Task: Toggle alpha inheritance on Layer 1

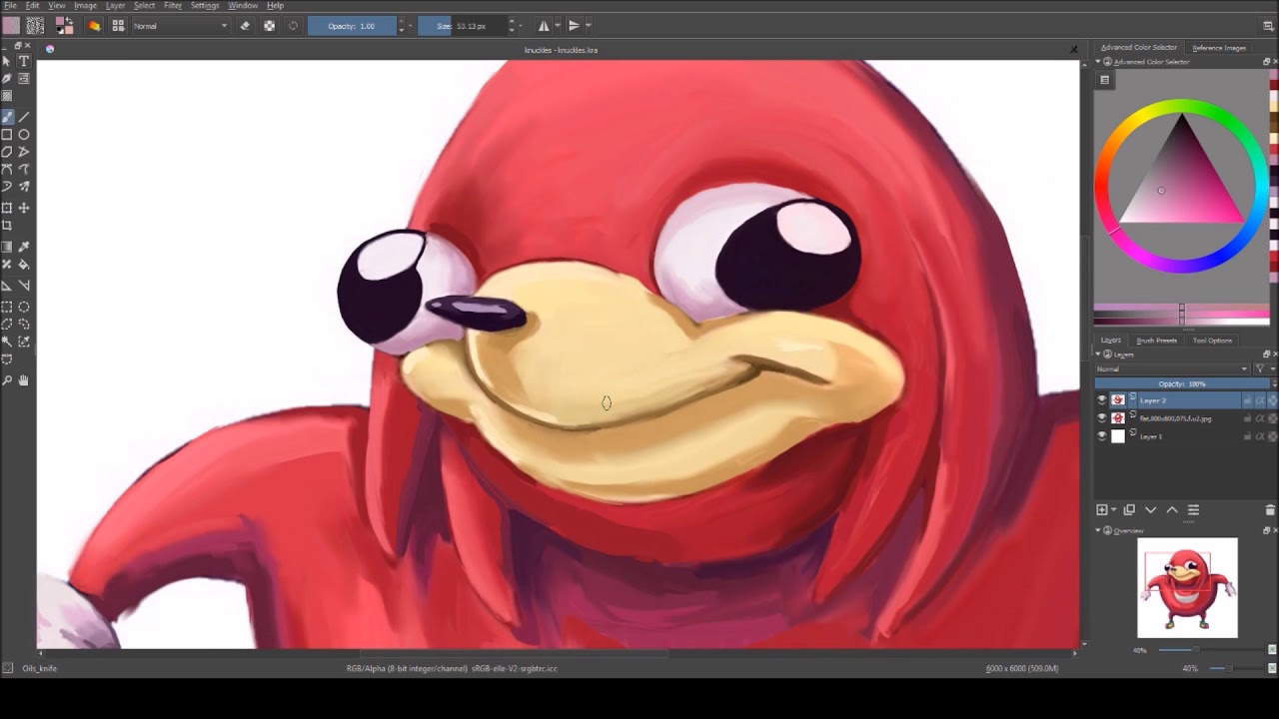Action: point(1260,436)
